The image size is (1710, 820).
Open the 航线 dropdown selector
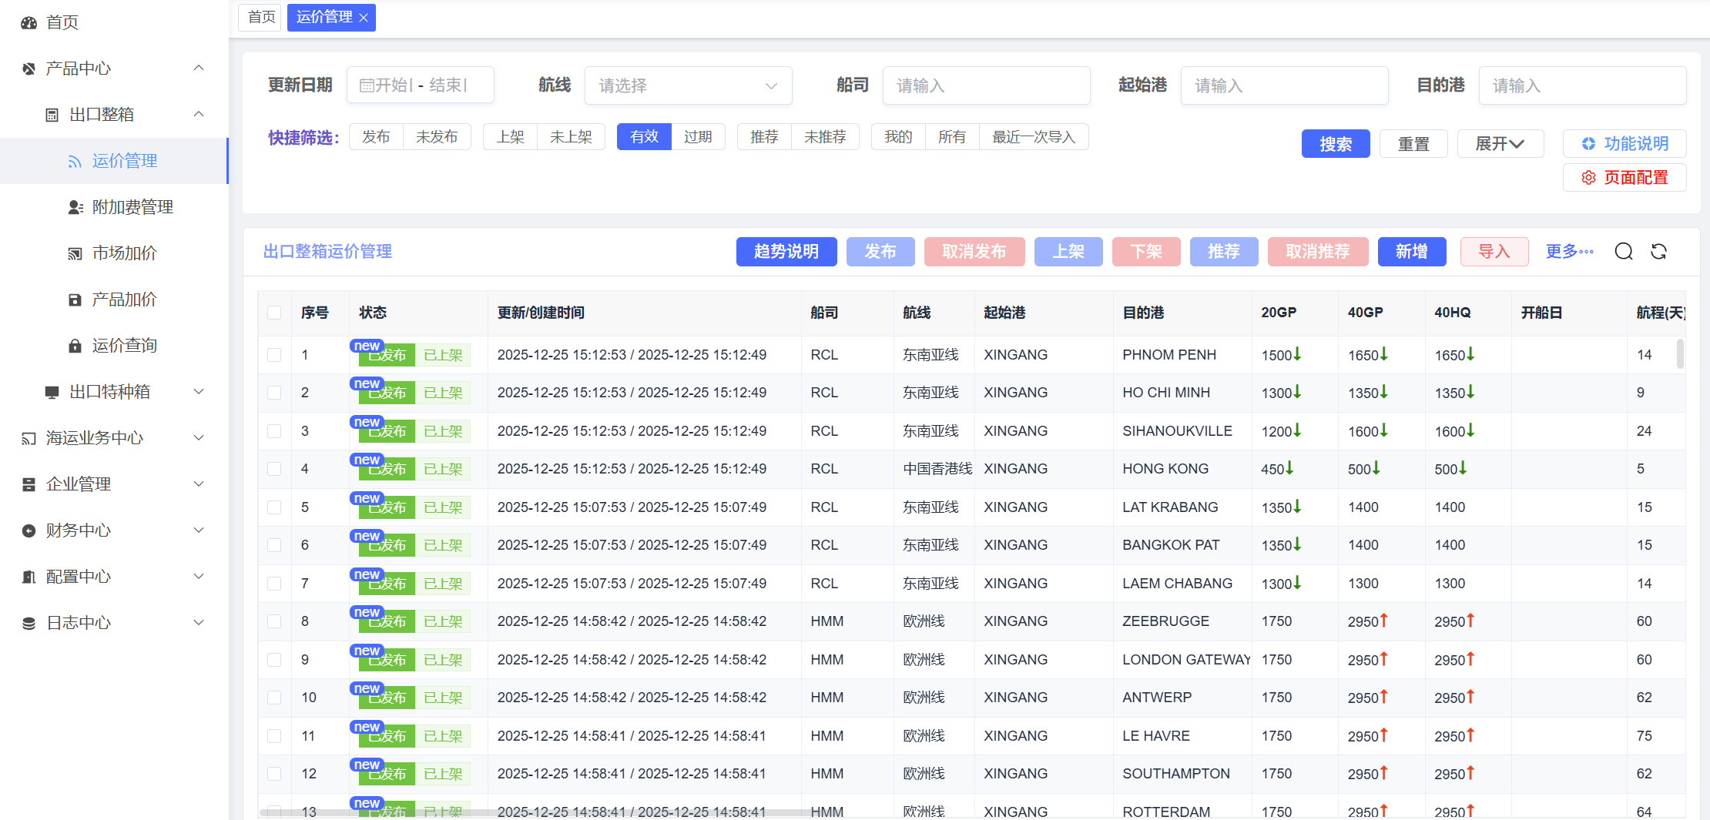pyautogui.click(x=688, y=85)
